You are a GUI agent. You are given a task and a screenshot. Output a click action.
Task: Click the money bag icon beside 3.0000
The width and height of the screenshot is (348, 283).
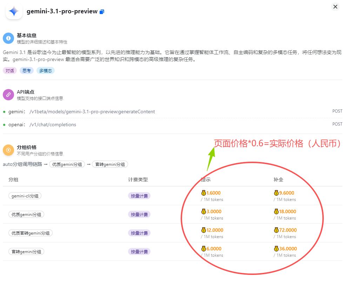coord(203,211)
